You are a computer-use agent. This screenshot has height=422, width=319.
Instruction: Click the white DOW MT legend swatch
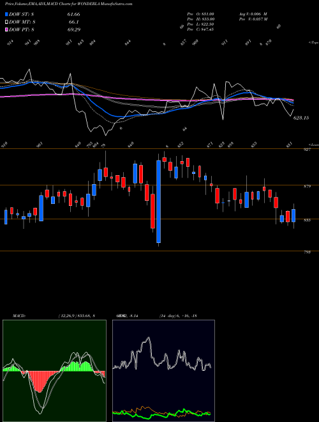7,22
